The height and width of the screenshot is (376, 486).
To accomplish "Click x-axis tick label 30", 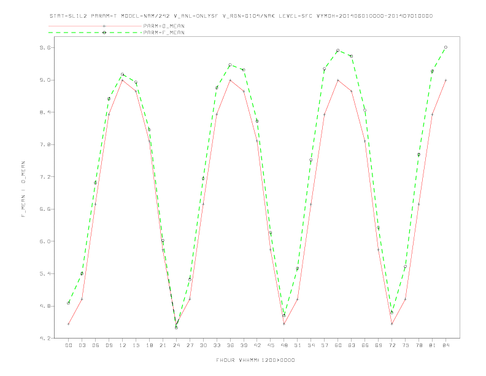I will click(203, 345).
